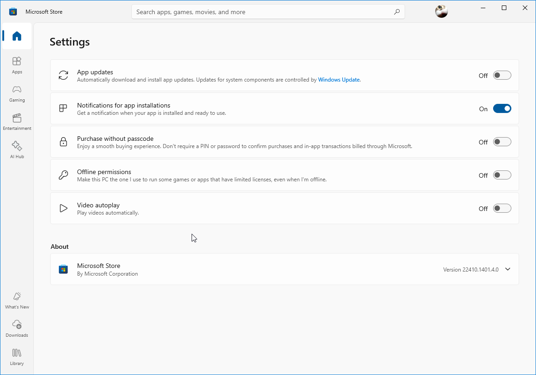The width and height of the screenshot is (536, 375).
Task: Close the Microsoft Store window
Action: 525,8
